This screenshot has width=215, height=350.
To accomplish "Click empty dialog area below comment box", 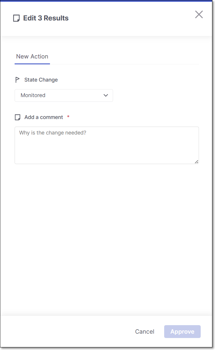I will click(107, 234).
